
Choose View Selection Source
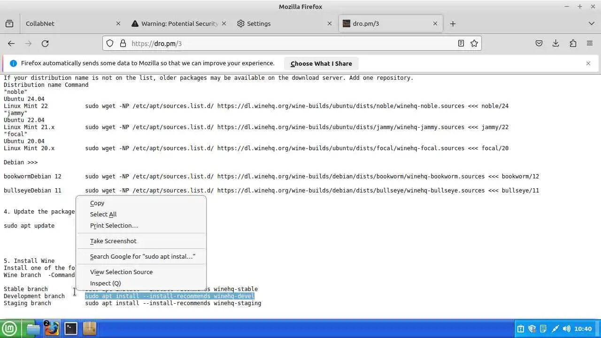[141, 272]
